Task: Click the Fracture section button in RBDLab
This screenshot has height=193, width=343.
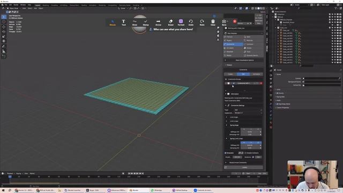Action: (x=234, y=37)
